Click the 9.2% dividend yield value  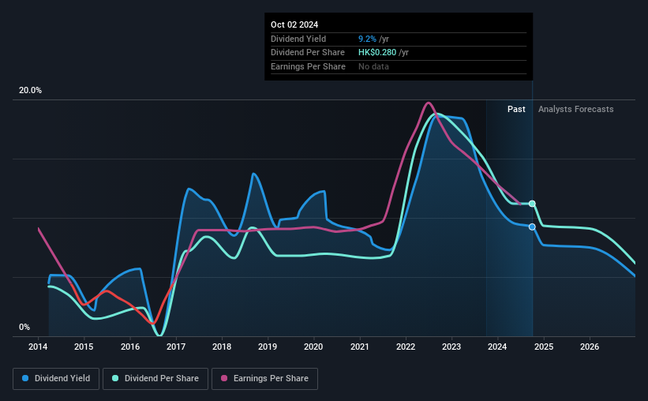pyautogui.click(x=367, y=39)
